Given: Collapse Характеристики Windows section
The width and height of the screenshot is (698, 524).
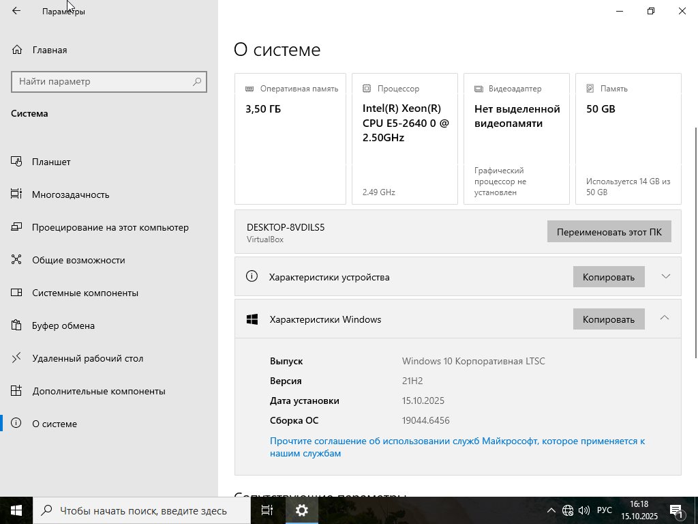Looking at the screenshot, I should pos(665,318).
